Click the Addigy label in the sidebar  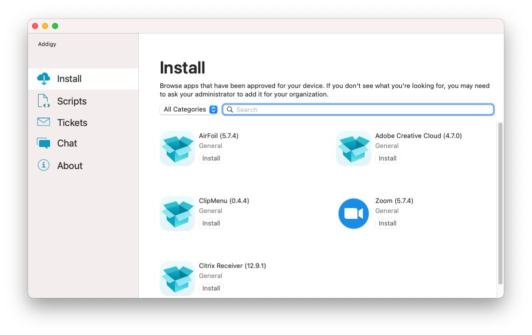click(47, 44)
